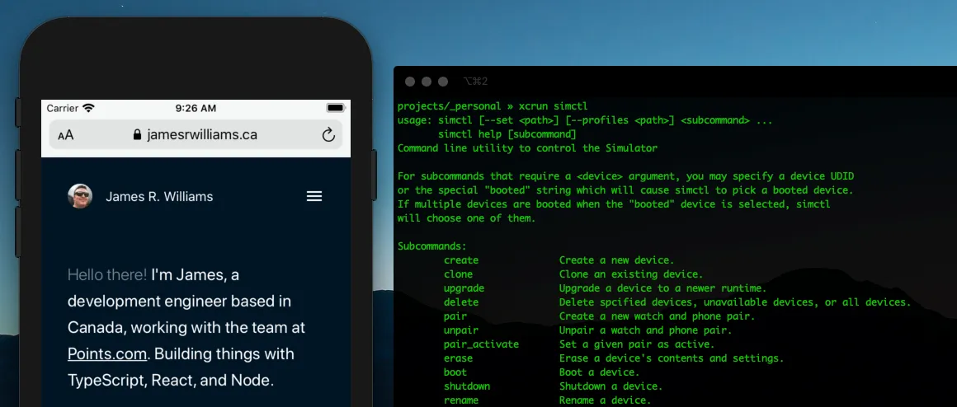Click the 'upgrade' subcommand in terminal
The height and width of the screenshot is (407, 957).
pyautogui.click(x=464, y=288)
